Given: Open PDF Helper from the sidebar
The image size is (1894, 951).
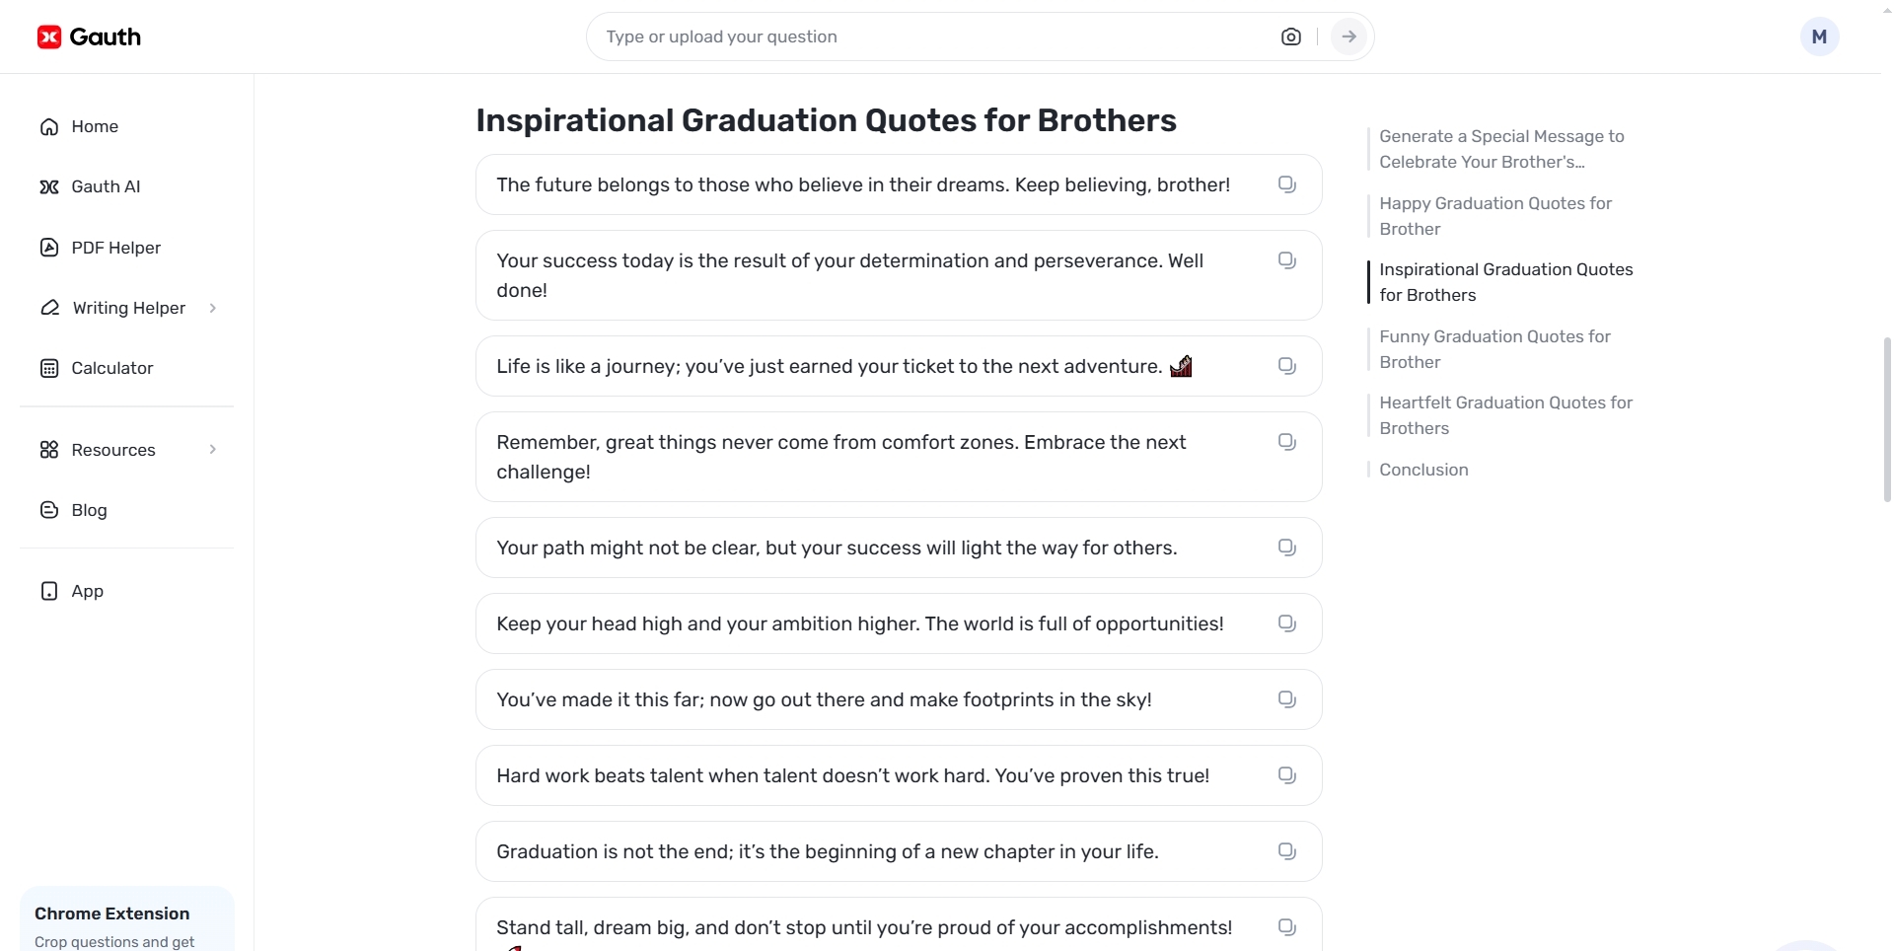Looking at the screenshot, I should (115, 248).
